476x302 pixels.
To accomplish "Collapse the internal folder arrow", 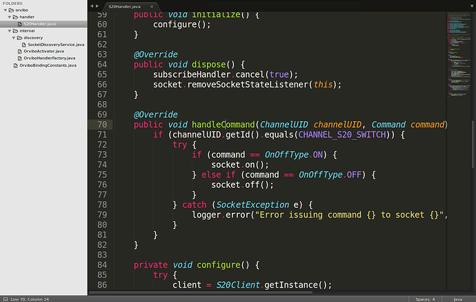I will coord(9,31).
